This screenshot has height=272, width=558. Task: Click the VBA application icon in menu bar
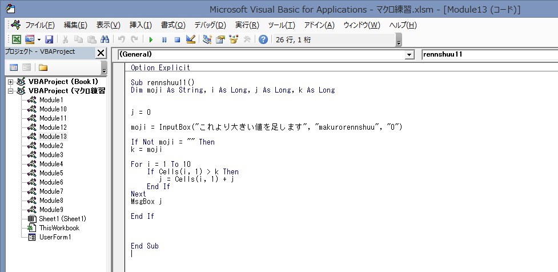click(x=16, y=25)
